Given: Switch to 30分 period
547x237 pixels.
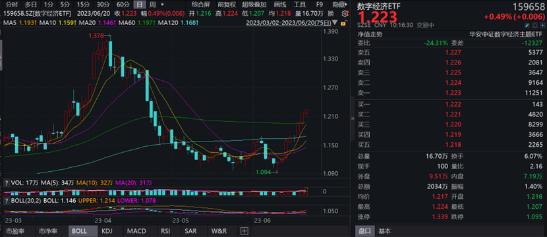Looking at the screenshot, I should pos(103,5).
